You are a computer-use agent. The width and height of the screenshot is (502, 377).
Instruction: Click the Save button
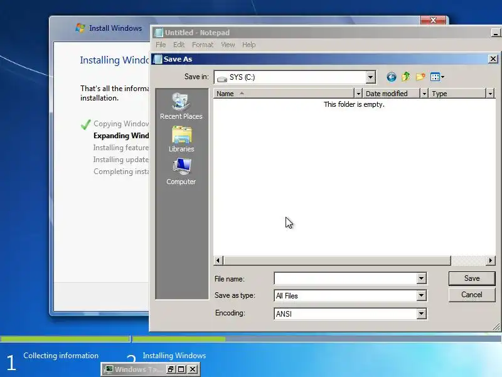tap(472, 278)
